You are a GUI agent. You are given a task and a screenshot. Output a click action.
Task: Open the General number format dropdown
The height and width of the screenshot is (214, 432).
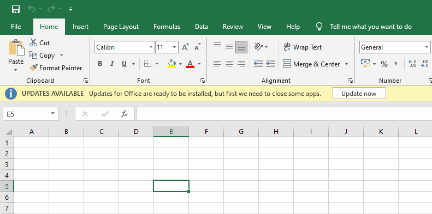click(x=427, y=47)
